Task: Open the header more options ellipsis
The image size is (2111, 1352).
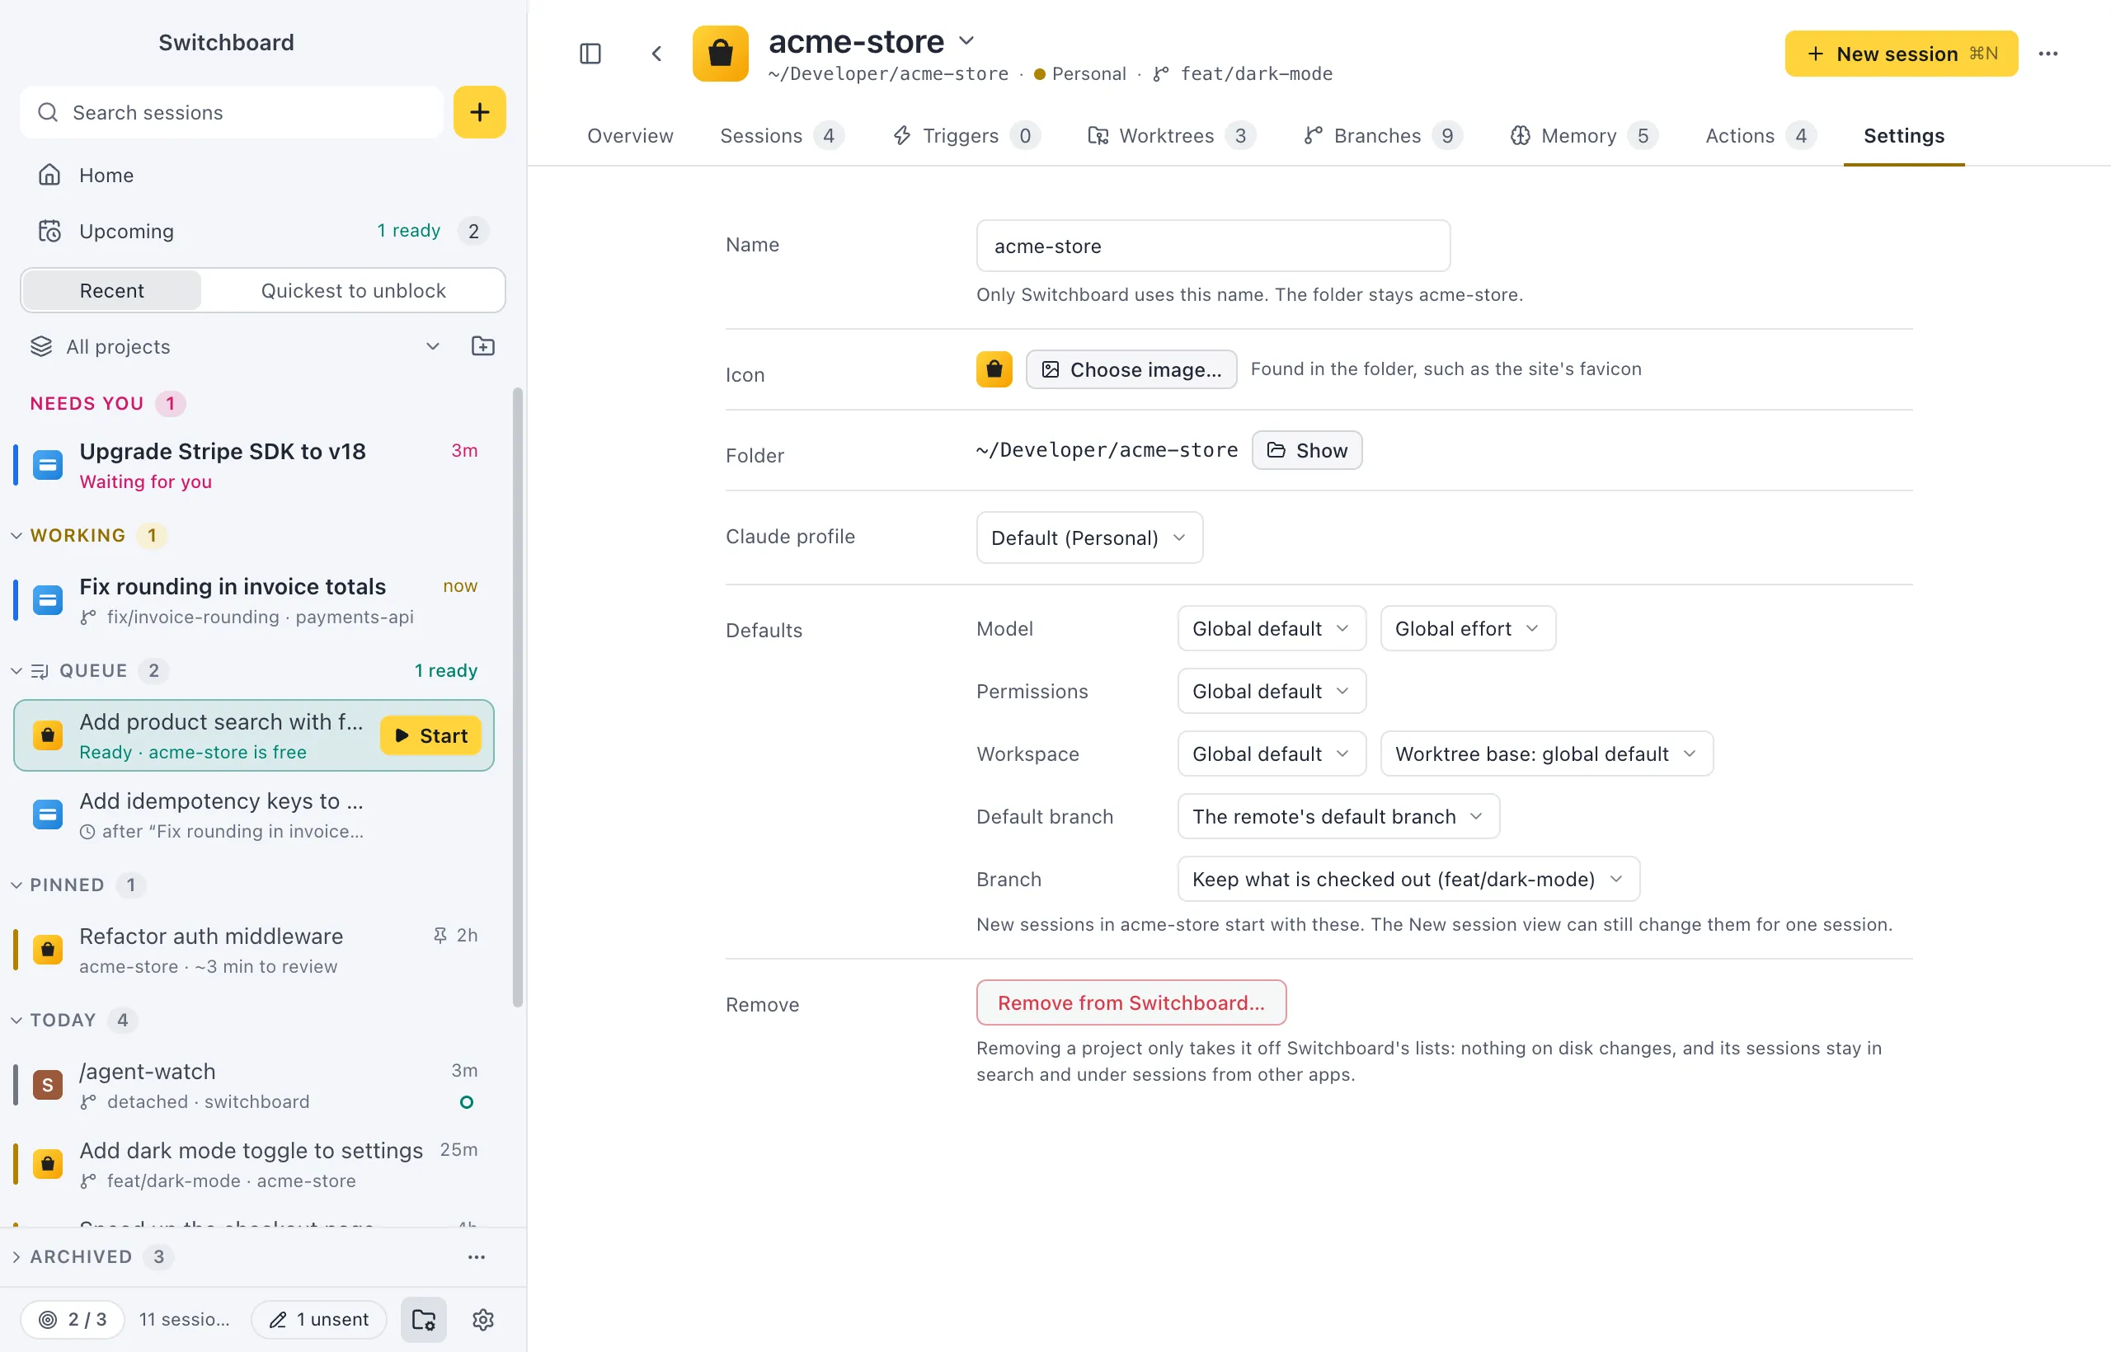Action: click(x=2048, y=54)
